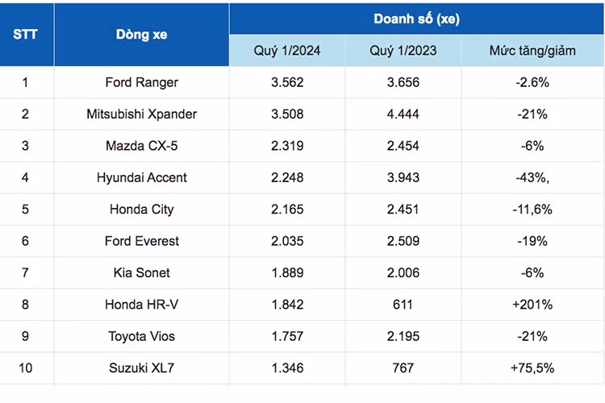
Task: Select the Toyota Vios cell
Action: [142, 336]
